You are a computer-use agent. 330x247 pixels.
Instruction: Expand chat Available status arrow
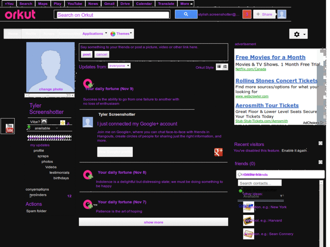[281, 196]
